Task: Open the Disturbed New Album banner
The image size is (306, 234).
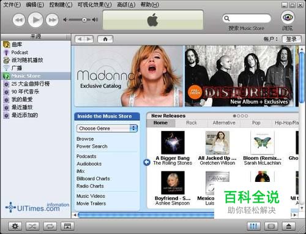Action: point(239,76)
